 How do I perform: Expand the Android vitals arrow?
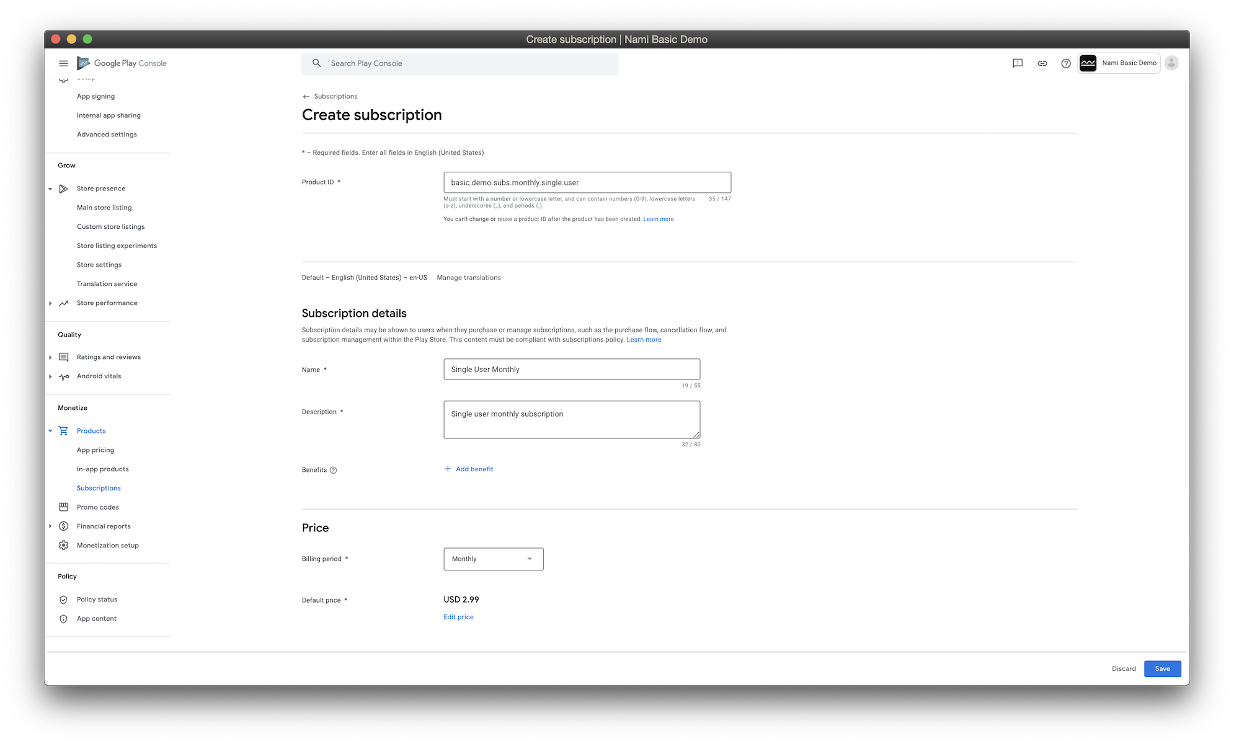click(x=50, y=376)
